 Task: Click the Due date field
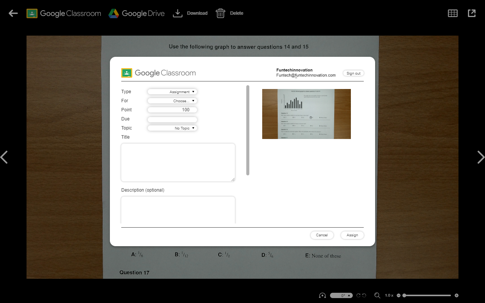tap(172, 119)
